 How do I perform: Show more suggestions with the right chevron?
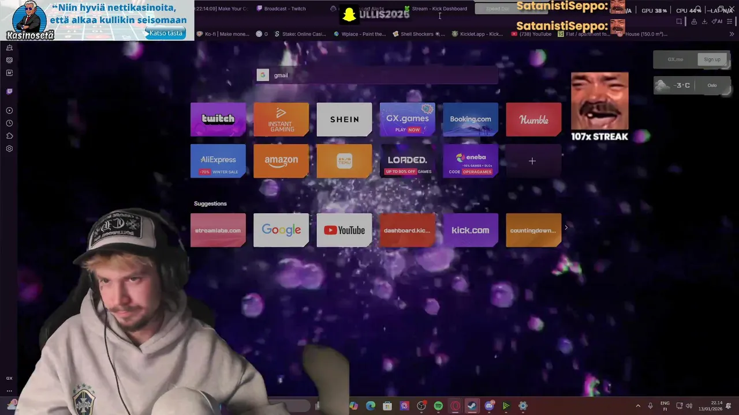click(566, 228)
